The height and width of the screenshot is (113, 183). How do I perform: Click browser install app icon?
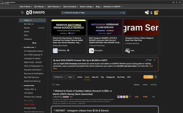coord(173,2)
